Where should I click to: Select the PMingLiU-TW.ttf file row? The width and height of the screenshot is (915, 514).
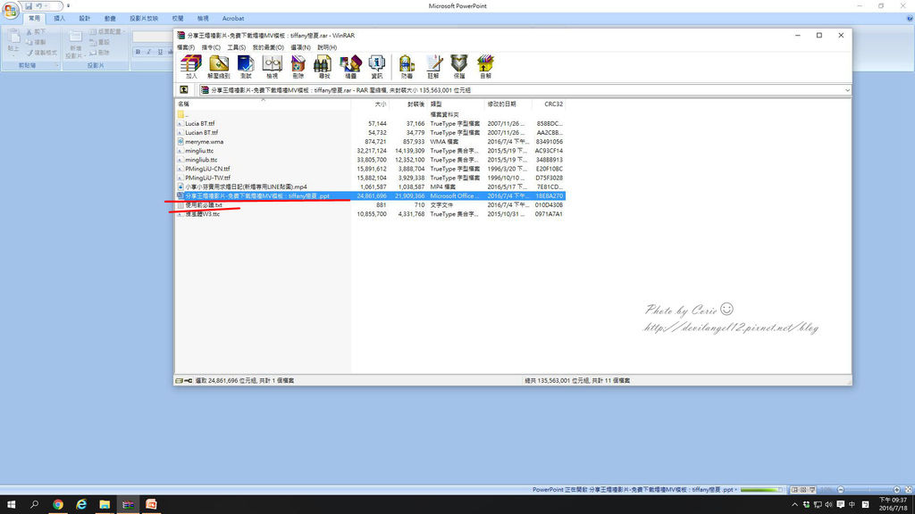coord(371,178)
